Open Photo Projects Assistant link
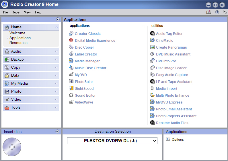The width and height of the screenshot is (228, 161). pyautogui.click(x=176, y=116)
